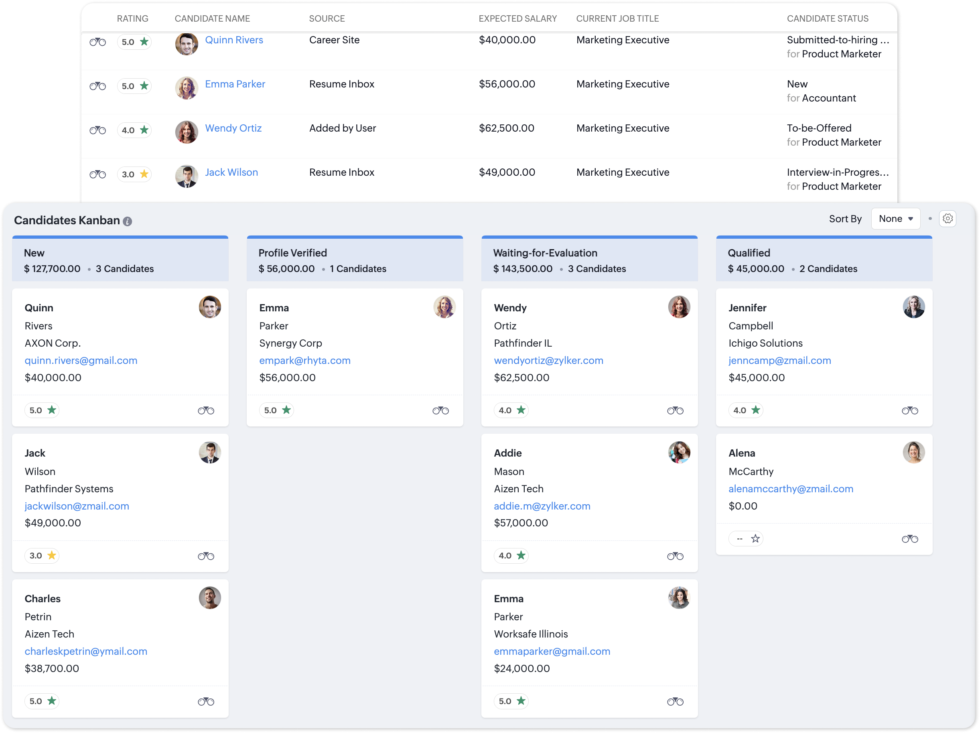The image size is (980, 733).
Task: Open Jack Wilson candidate name link
Action: (x=231, y=173)
